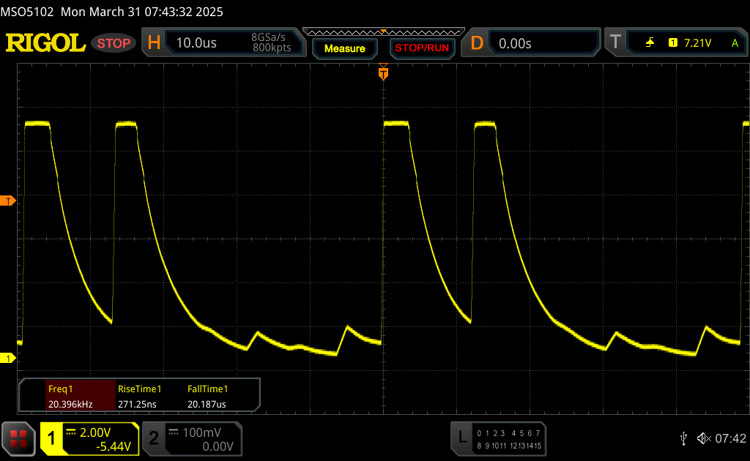Click the USB connection status icon

point(683,438)
